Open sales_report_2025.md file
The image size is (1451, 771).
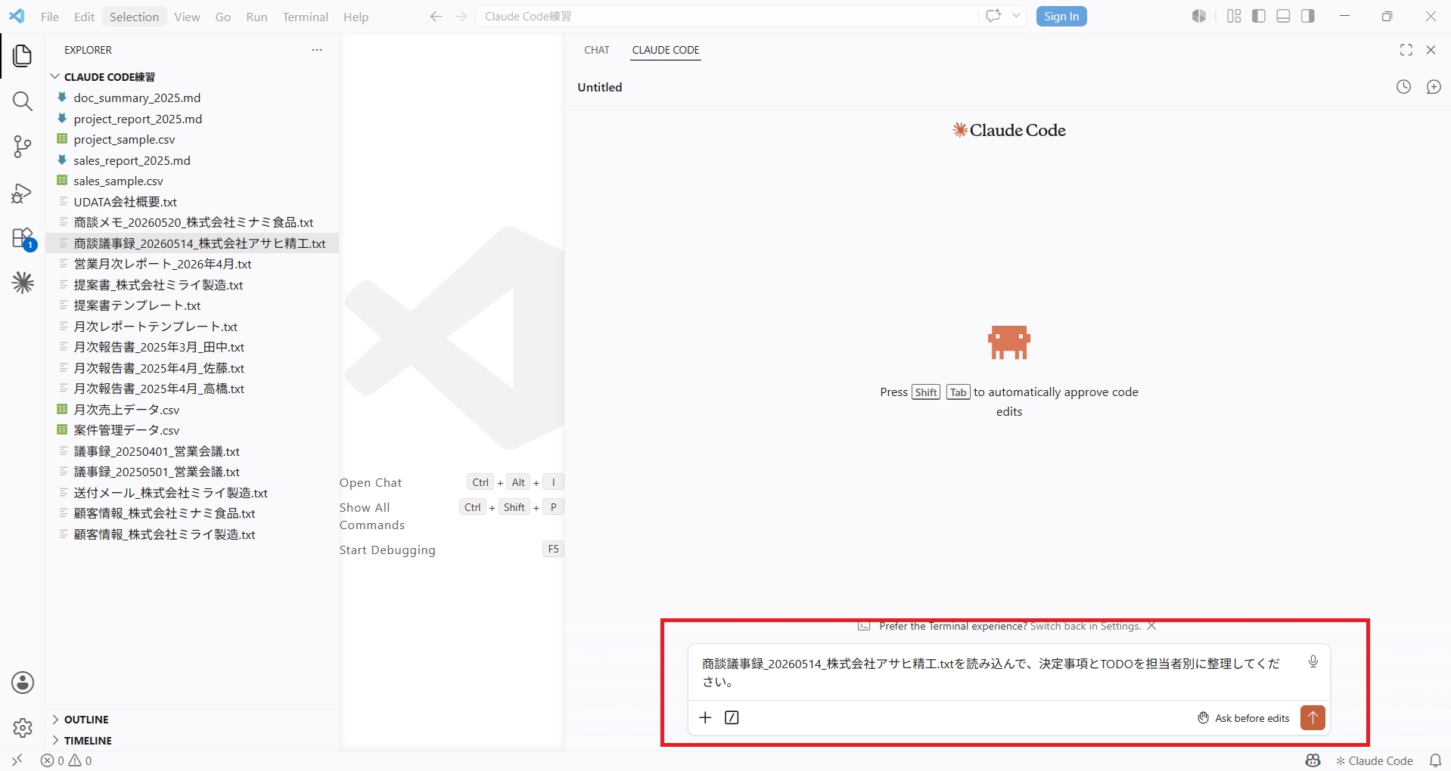(x=132, y=160)
